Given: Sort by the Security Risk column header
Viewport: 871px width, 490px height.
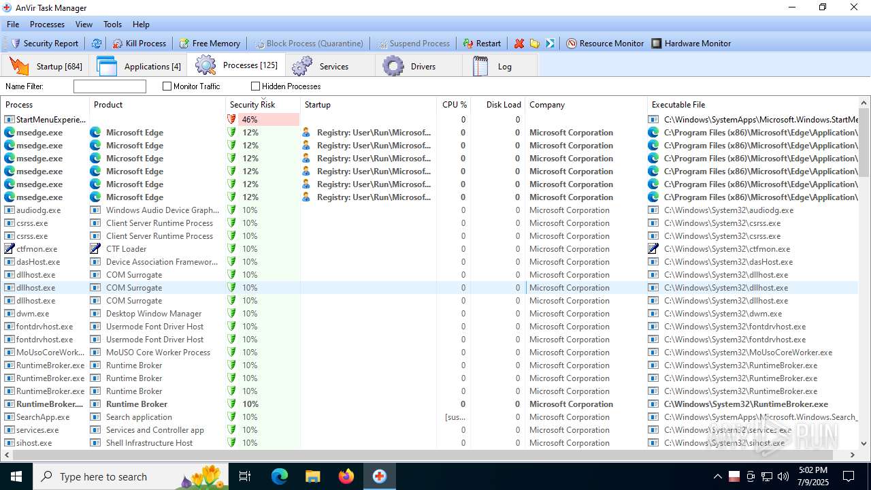Looking at the screenshot, I should tap(263, 105).
